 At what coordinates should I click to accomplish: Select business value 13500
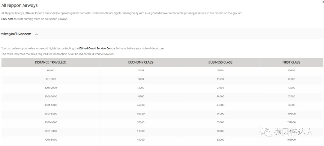(220, 79)
